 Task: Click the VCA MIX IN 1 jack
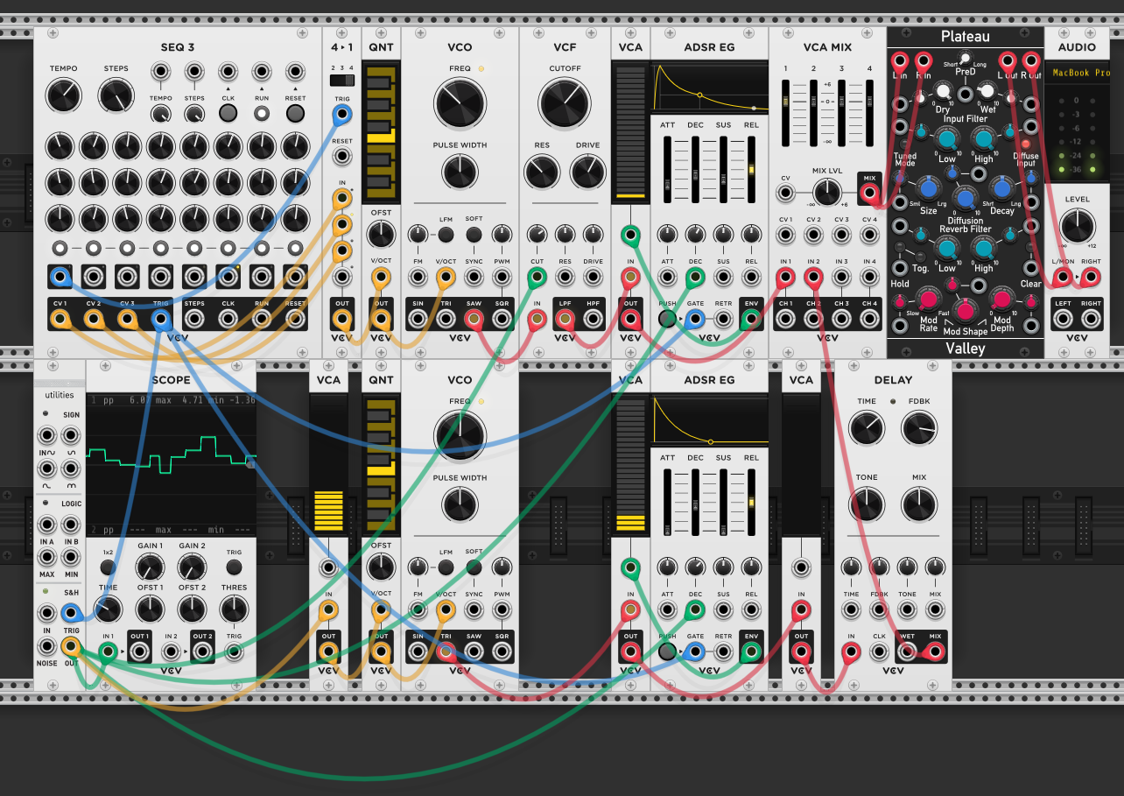(785, 278)
